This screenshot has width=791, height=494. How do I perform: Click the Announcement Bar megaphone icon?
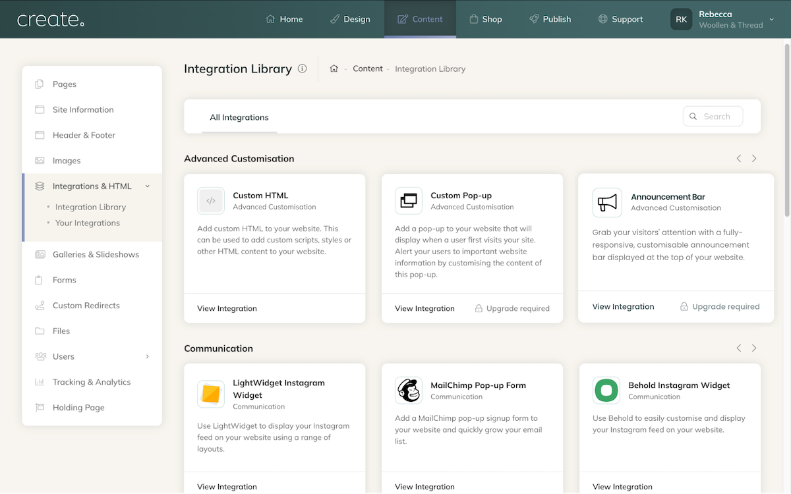point(606,202)
